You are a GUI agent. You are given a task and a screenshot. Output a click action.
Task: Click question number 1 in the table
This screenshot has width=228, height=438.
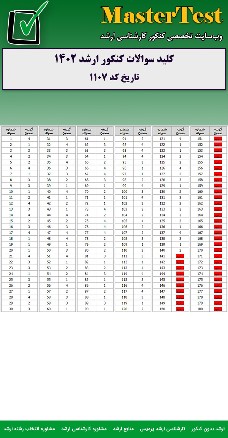[x=11, y=139]
